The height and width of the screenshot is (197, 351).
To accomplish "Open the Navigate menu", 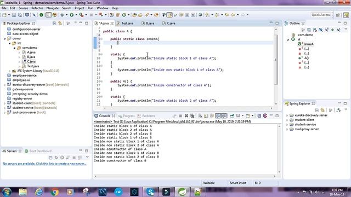I will pyautogui.click(x=53, y=8).
